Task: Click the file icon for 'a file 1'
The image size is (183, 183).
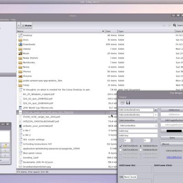Action: 20,130
